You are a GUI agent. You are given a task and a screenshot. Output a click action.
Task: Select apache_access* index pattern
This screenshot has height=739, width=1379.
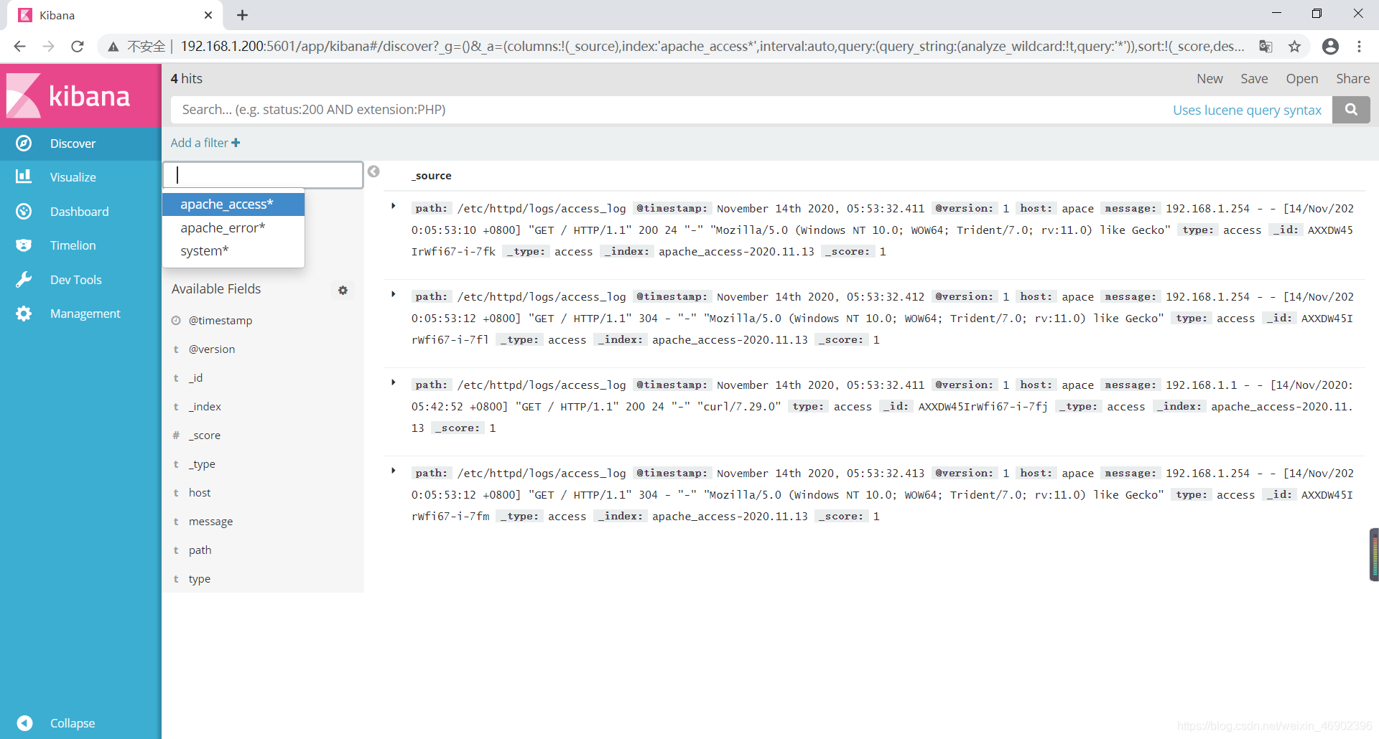tap(233, 204)
